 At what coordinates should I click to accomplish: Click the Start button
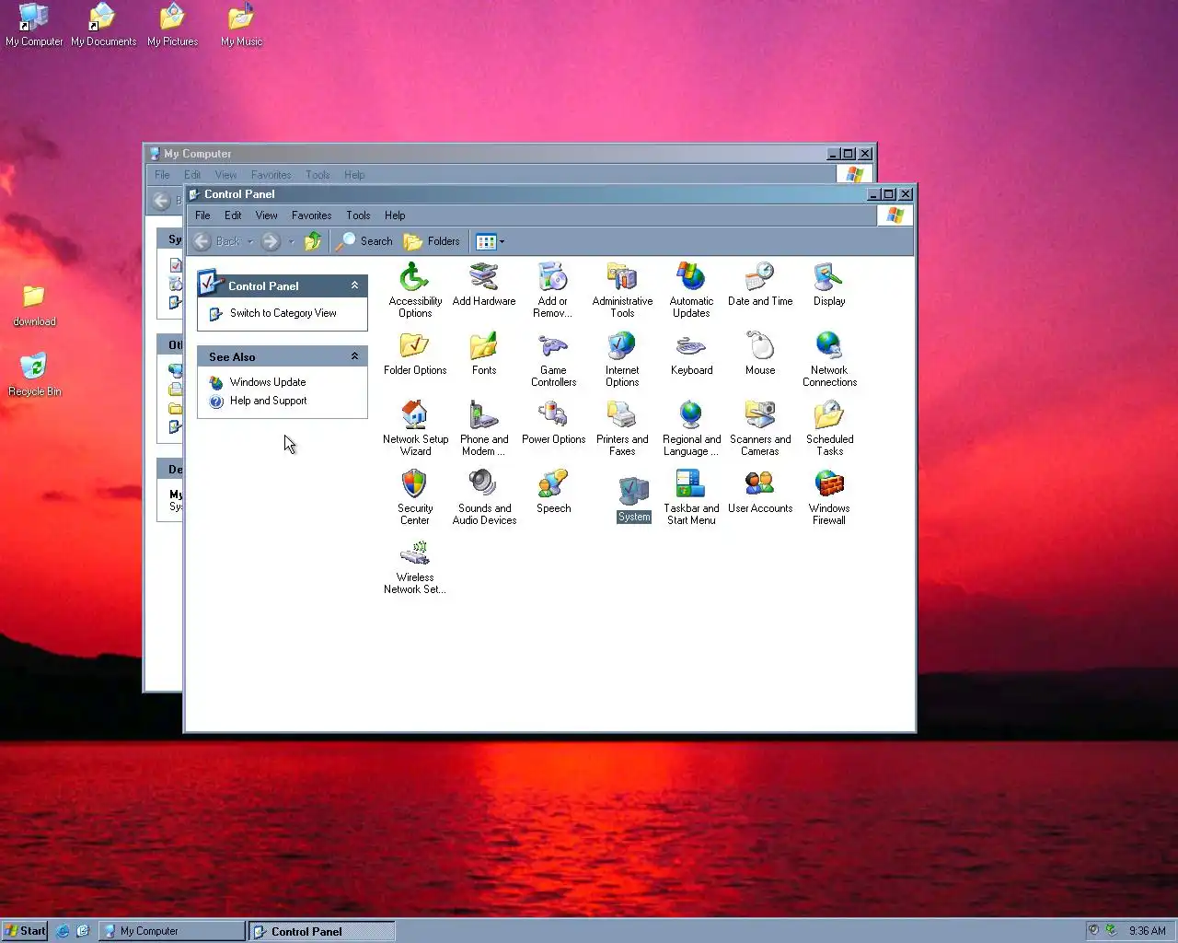tap(25, 931)
